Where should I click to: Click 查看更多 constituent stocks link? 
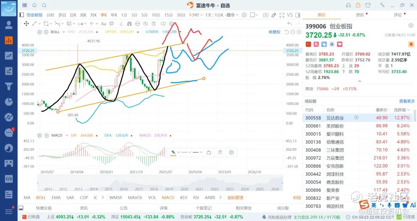(x=407, y=101)
